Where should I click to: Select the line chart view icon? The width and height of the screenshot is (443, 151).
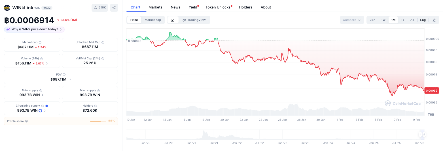[173, 20]
